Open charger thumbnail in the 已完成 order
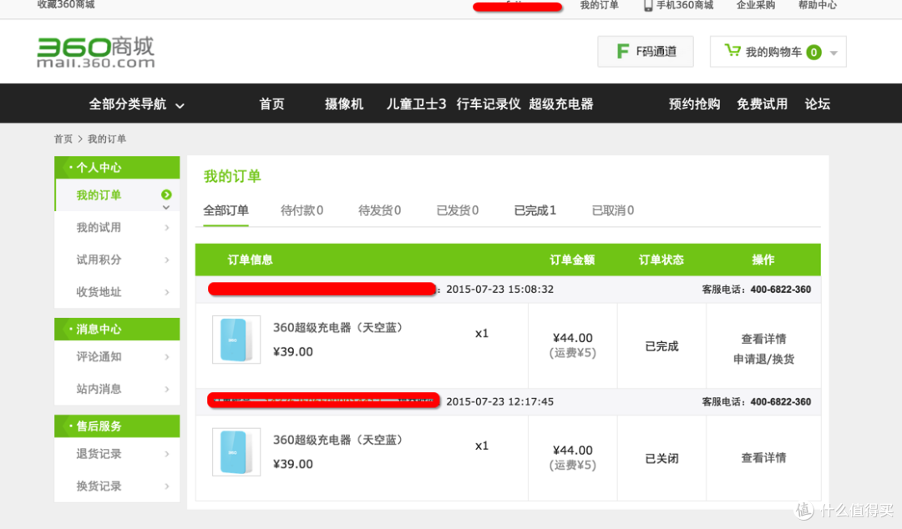This screenshot has width=902, height=529. pos(236,340)
